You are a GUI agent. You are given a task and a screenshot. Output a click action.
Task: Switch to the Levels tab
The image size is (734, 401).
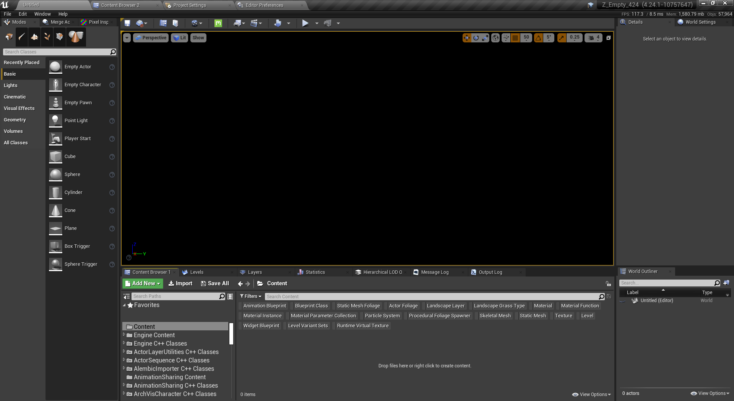pos(196,272)
